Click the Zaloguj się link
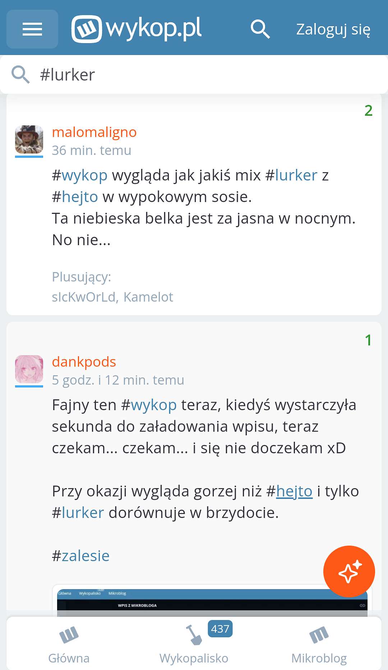 pyautogui.click(x=333, y=29)
